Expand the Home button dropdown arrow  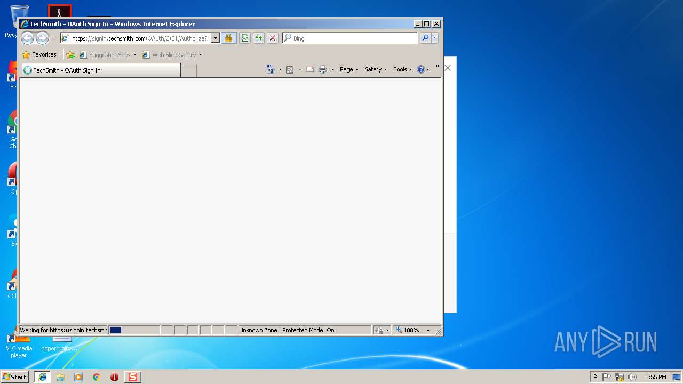280,70
